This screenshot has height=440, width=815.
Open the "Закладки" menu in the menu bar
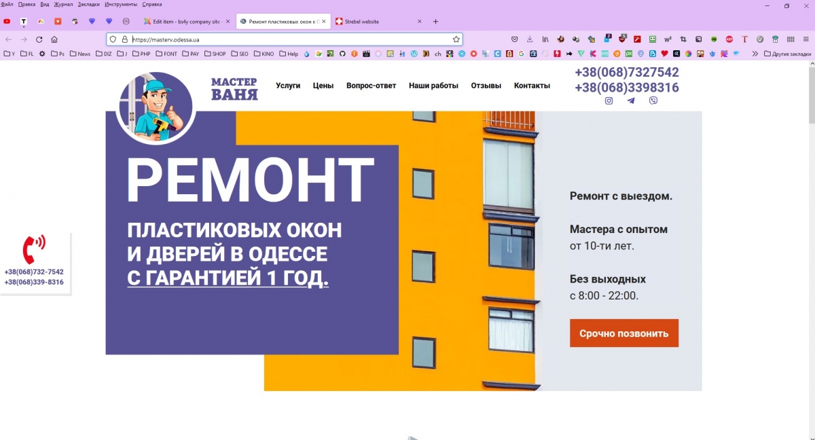88,4
